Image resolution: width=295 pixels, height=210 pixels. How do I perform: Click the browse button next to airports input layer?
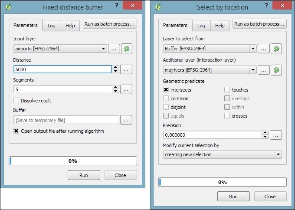(114, 49)
